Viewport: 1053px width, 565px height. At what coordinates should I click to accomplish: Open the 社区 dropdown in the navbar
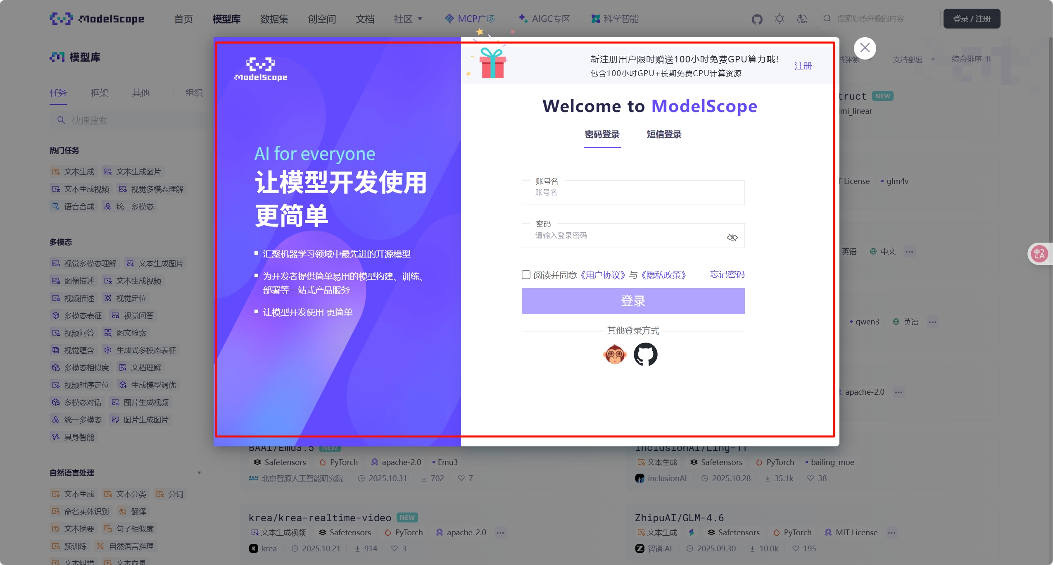tap(408, 19)
